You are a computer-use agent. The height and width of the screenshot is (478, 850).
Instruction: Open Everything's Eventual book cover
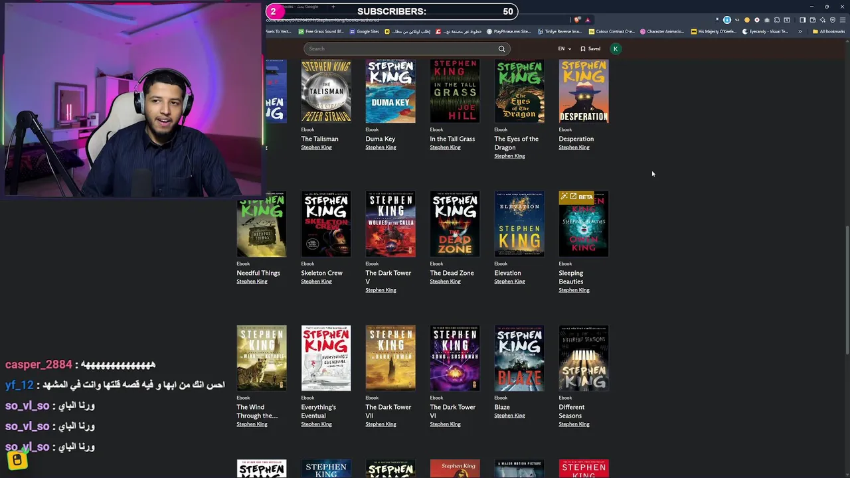click(x=326, y=358)
